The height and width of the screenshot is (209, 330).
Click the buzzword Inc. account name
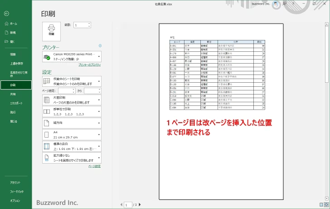(x=261, y=4)
